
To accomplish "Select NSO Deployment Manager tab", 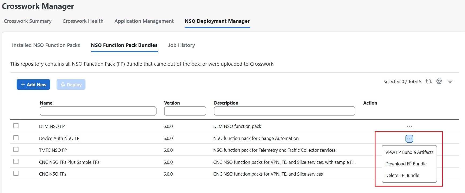I will [217, 21].
